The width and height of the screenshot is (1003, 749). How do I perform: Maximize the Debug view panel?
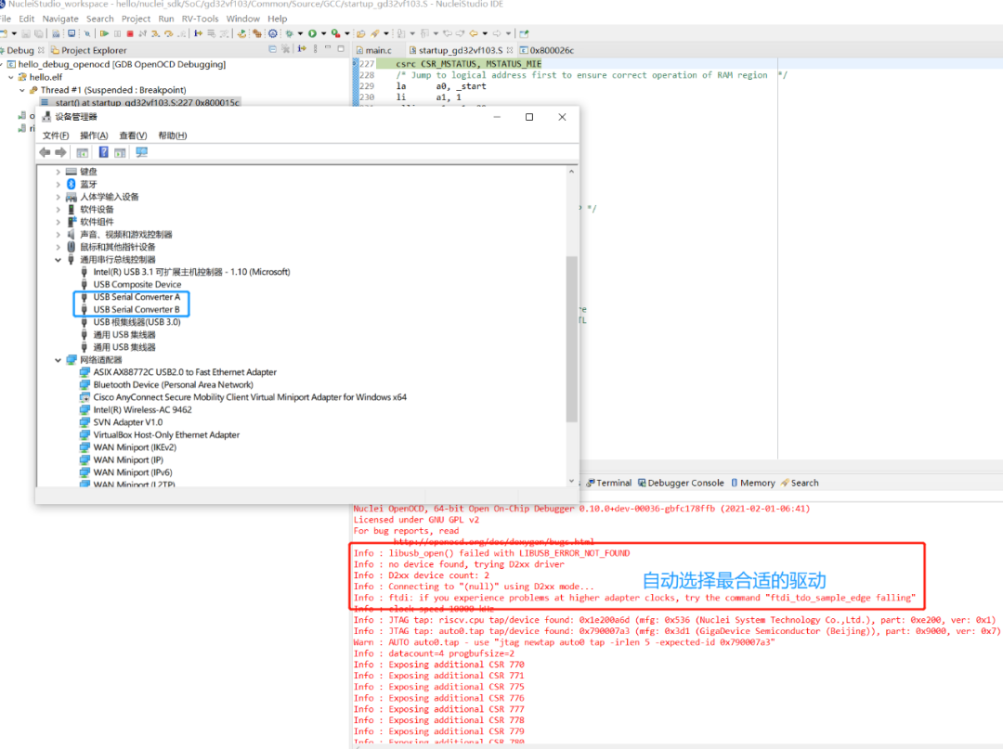tap(341, 48)
